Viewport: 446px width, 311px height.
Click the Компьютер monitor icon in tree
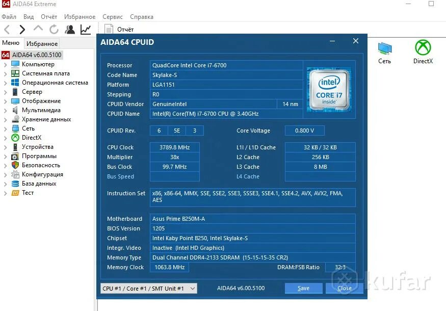15,64
